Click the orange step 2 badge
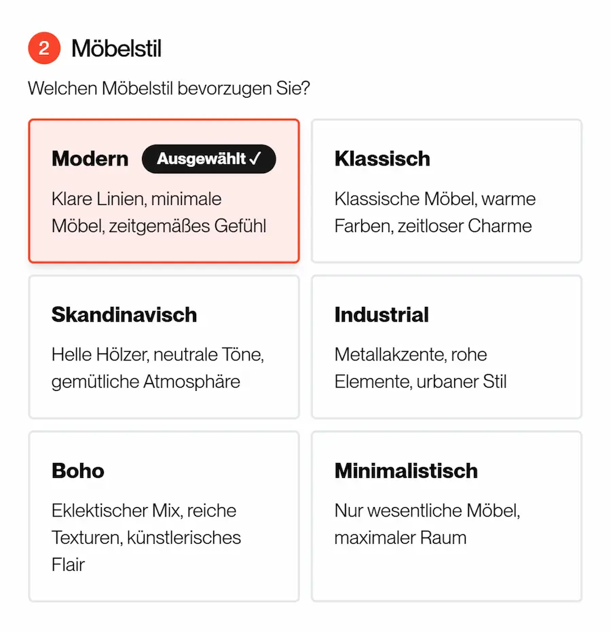 (44, 48)
